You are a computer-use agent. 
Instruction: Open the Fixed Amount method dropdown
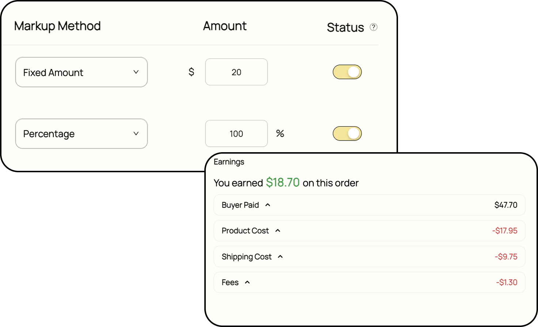click(x=81, y=72)
